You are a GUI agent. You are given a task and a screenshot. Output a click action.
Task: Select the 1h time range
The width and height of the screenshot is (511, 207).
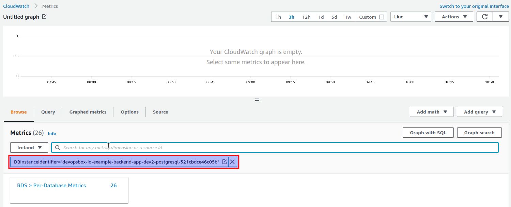[278, 16]
